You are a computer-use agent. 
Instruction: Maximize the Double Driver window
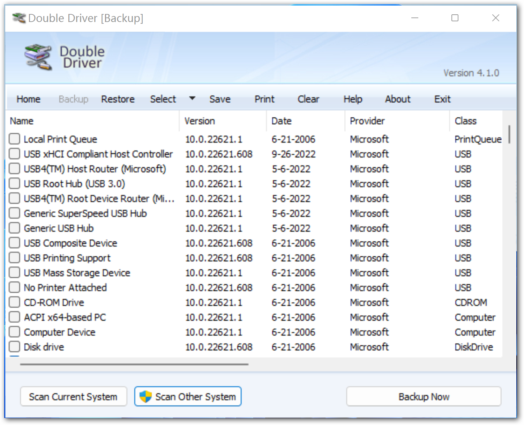point(455,18)
